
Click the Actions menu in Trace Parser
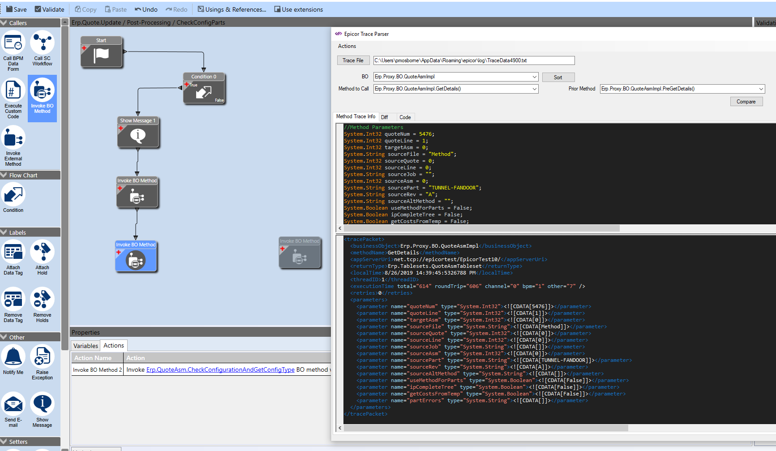[347, 46]
